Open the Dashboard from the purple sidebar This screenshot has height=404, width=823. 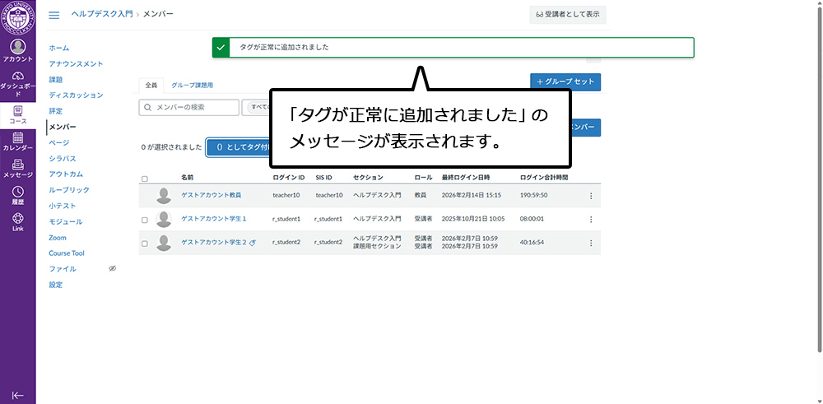click(17, 83)
